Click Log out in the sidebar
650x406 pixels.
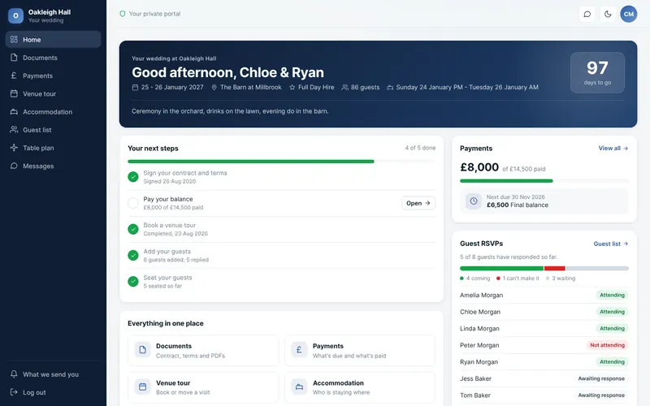tap(53, 392)
